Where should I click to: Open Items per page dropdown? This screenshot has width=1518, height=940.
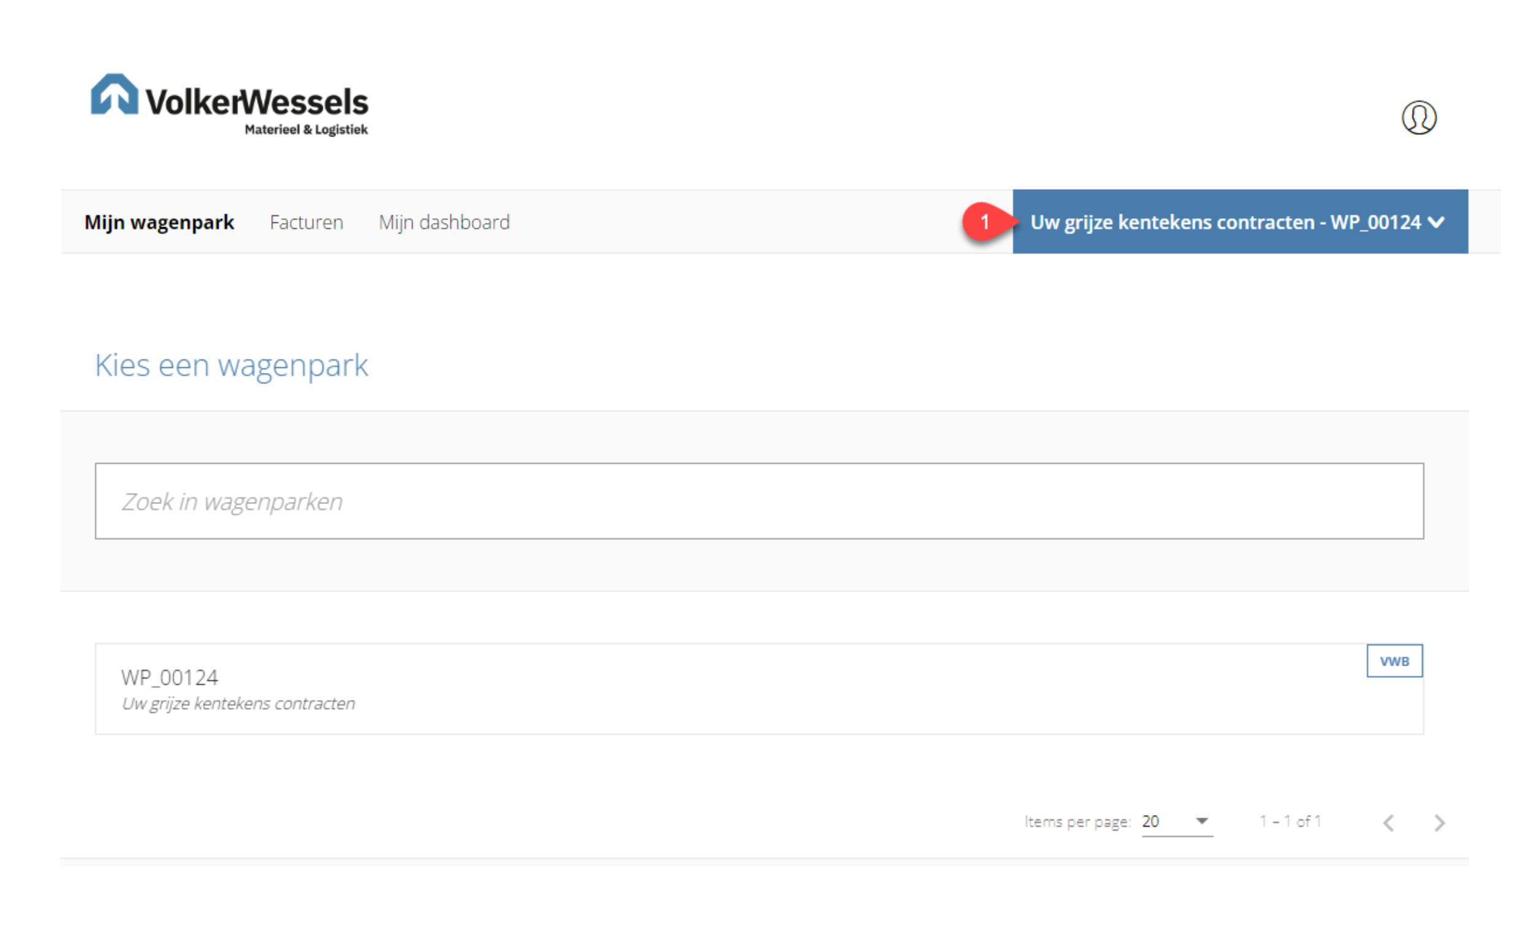1176,821
